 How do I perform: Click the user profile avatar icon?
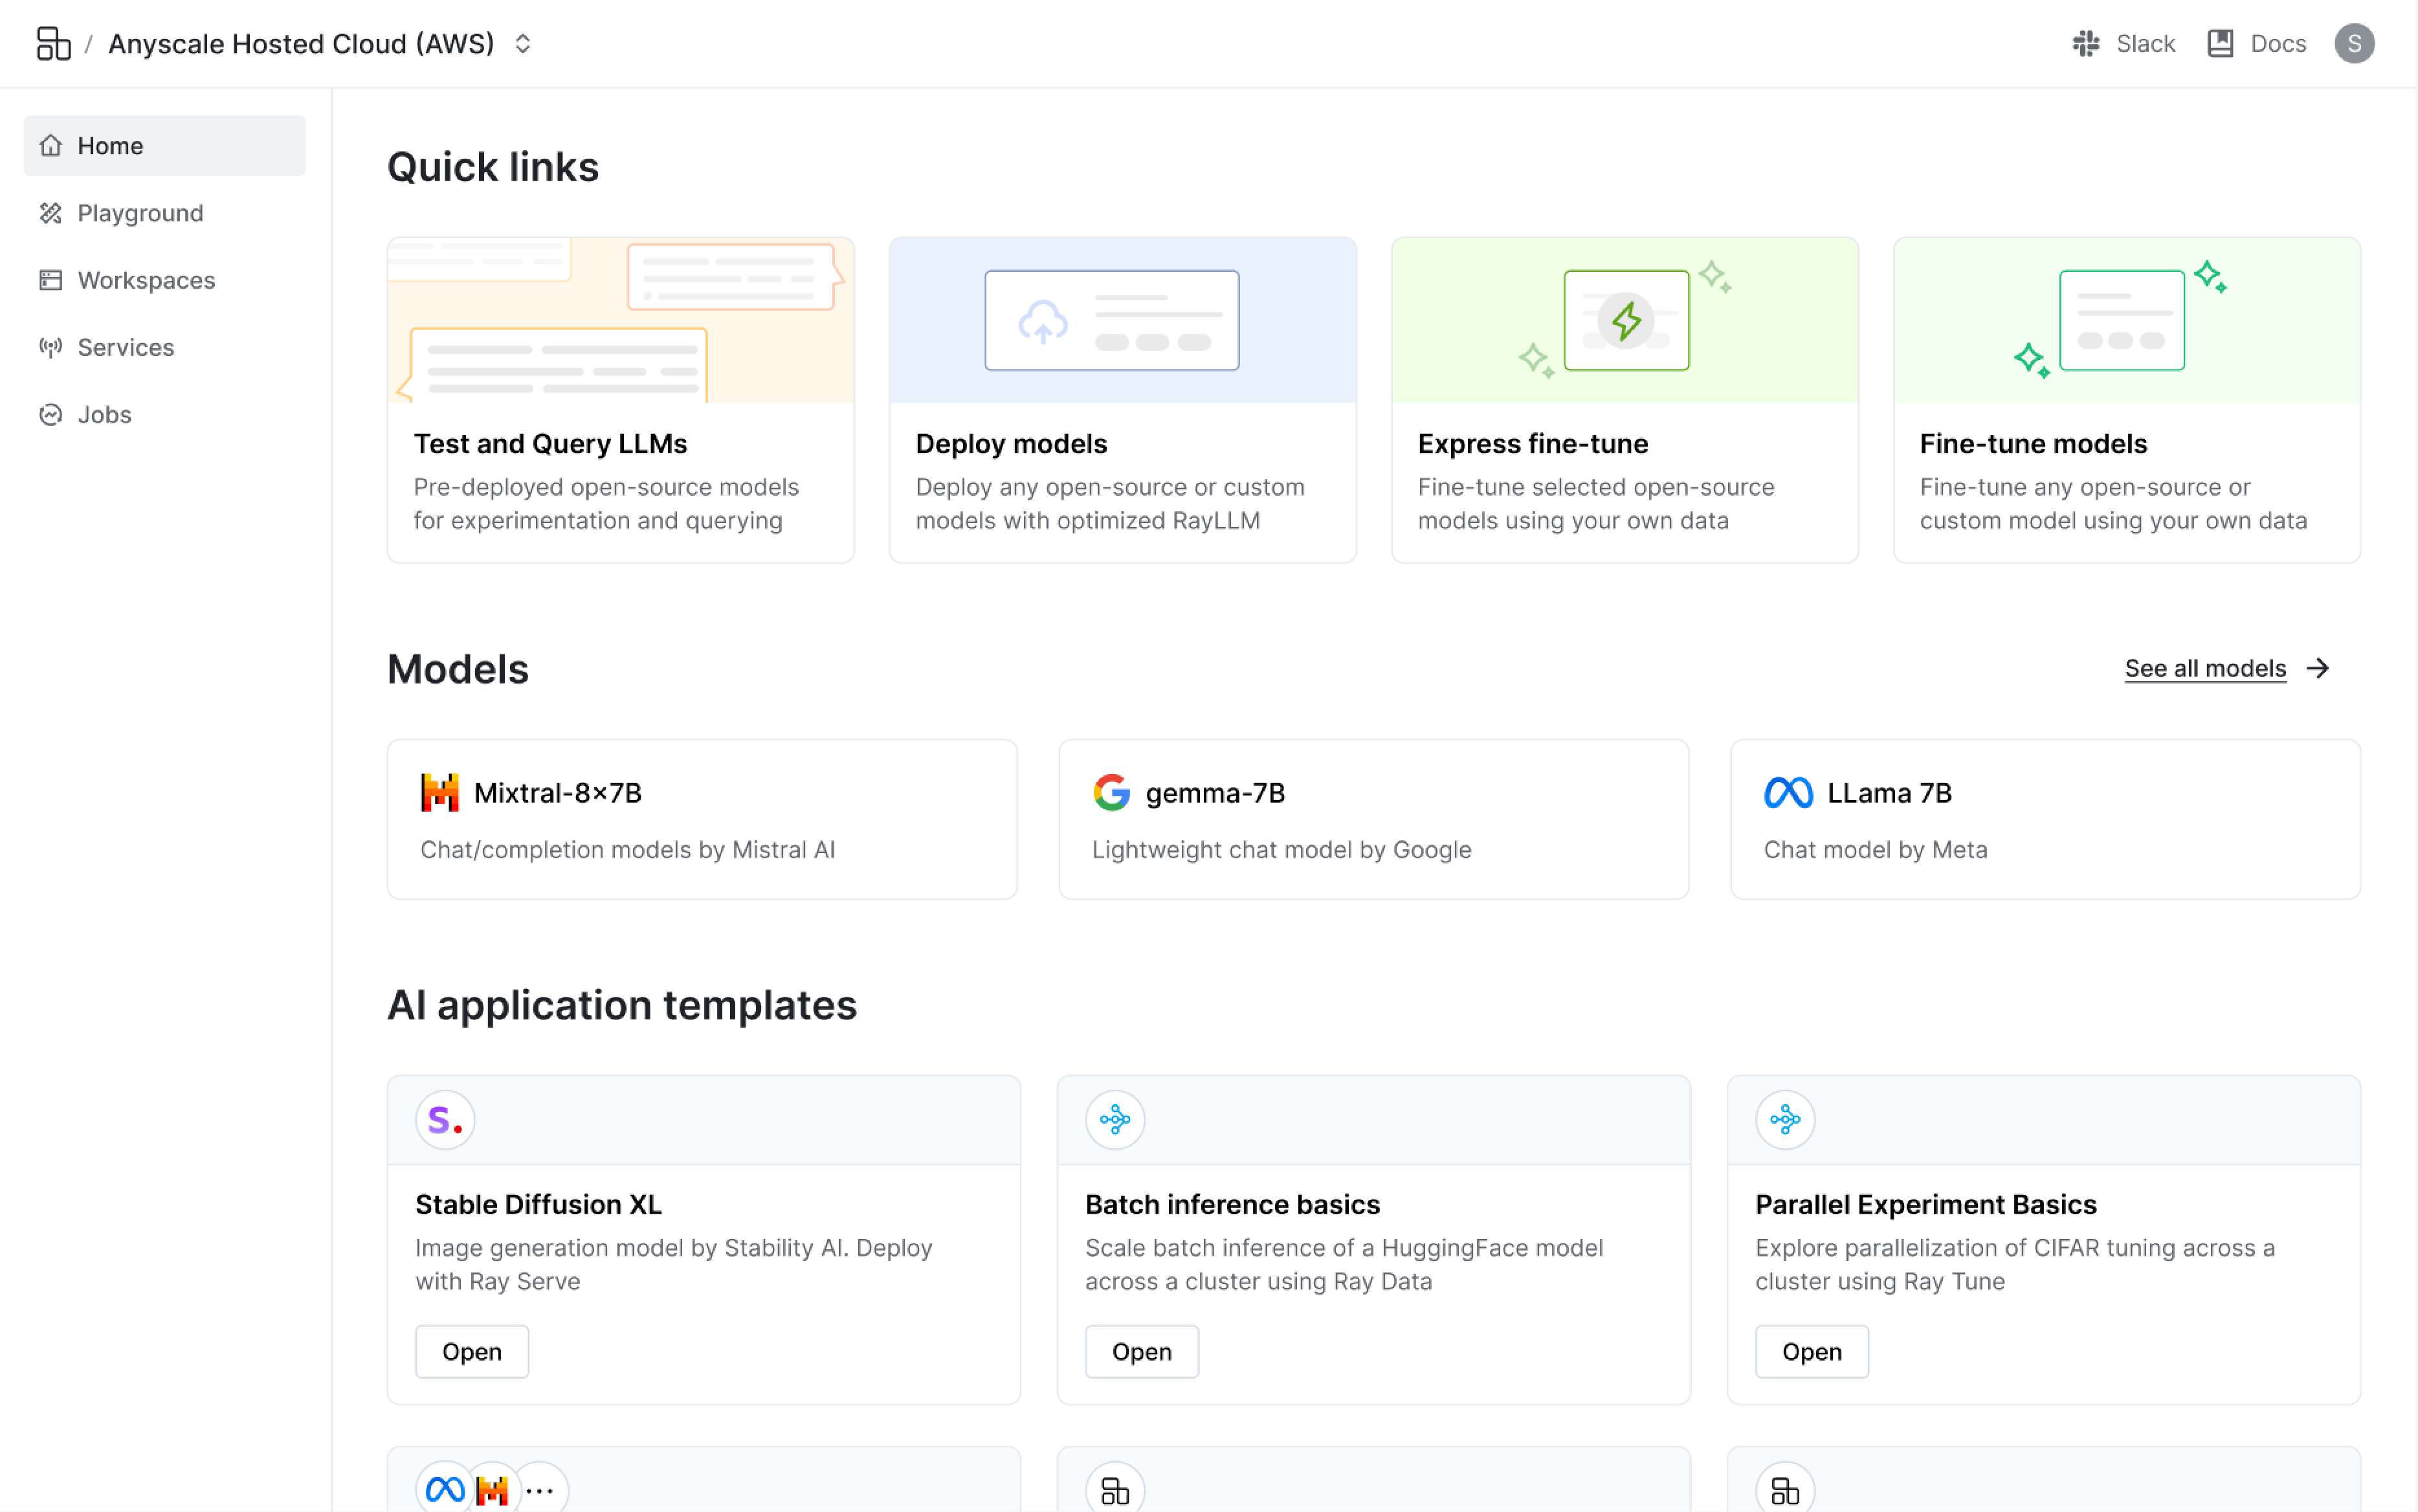pyautogui.click(x=2357, y=43)
